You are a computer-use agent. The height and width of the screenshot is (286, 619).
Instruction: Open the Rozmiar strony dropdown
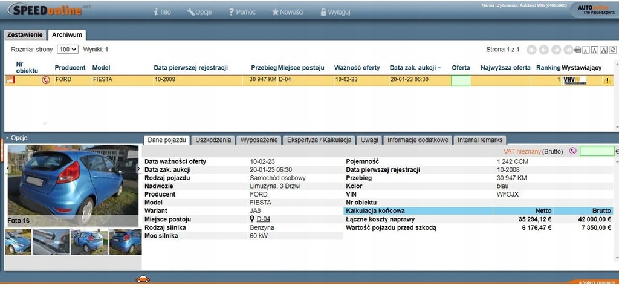(x=68, y=50)
